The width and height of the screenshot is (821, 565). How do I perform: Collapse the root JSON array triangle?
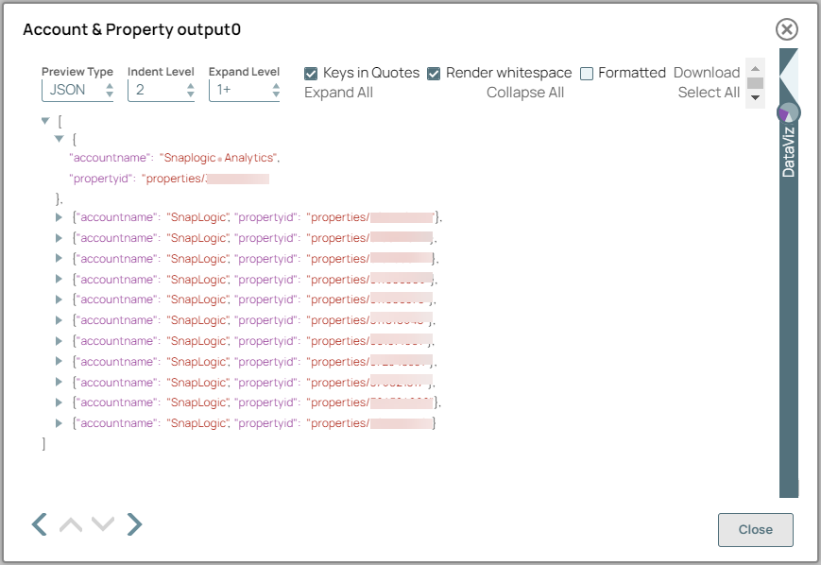click(x=43, y=120)
